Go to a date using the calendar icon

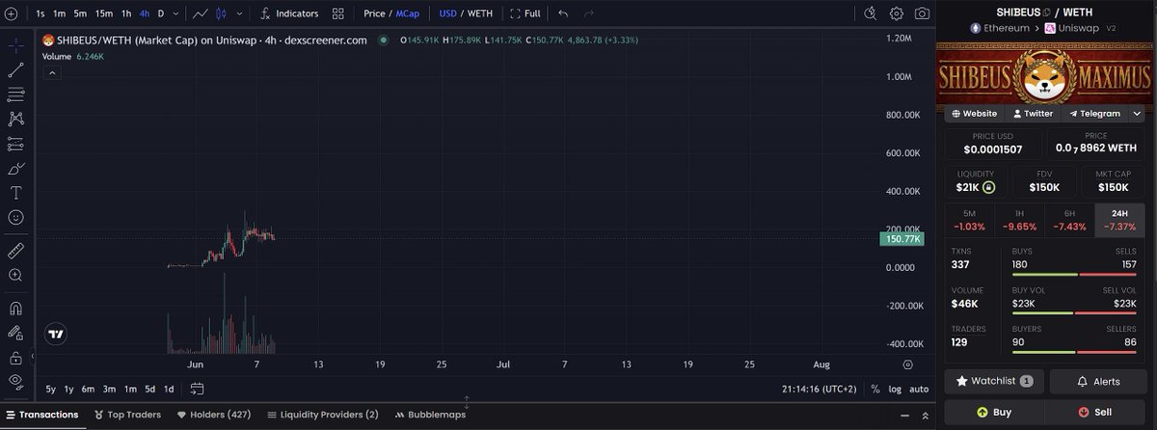[197, 389]
